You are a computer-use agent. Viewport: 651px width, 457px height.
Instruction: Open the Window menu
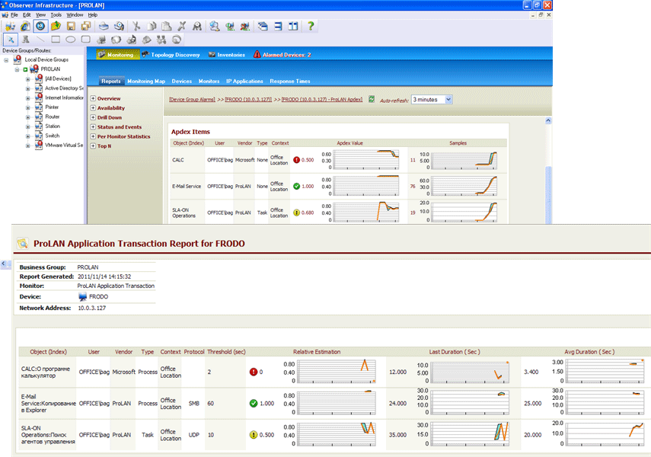pos(75,15)
